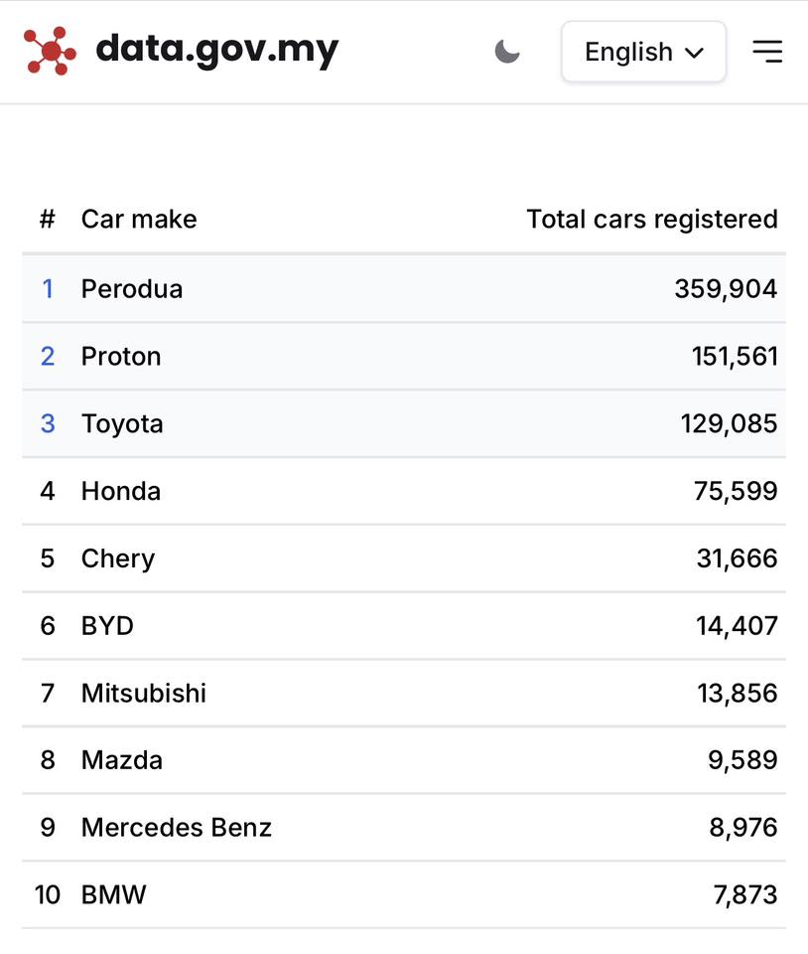
Task: Toggle dark mode with the moon icon
Action: [507, 52]
